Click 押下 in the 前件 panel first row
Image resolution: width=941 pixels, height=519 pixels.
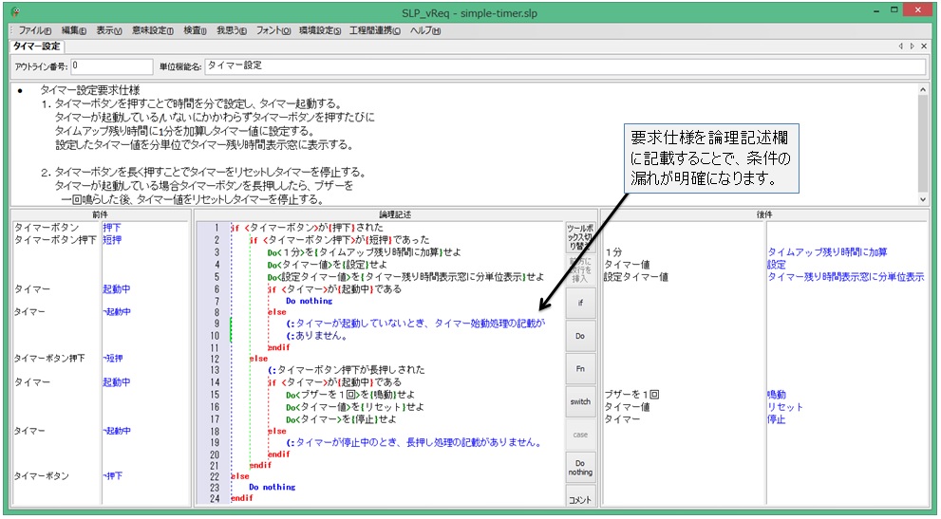112,228
